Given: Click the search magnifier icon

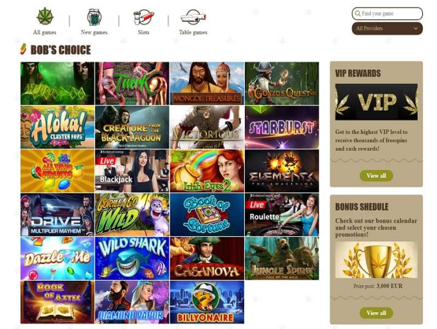Looking at the screenshot, I should click(358, 13).
